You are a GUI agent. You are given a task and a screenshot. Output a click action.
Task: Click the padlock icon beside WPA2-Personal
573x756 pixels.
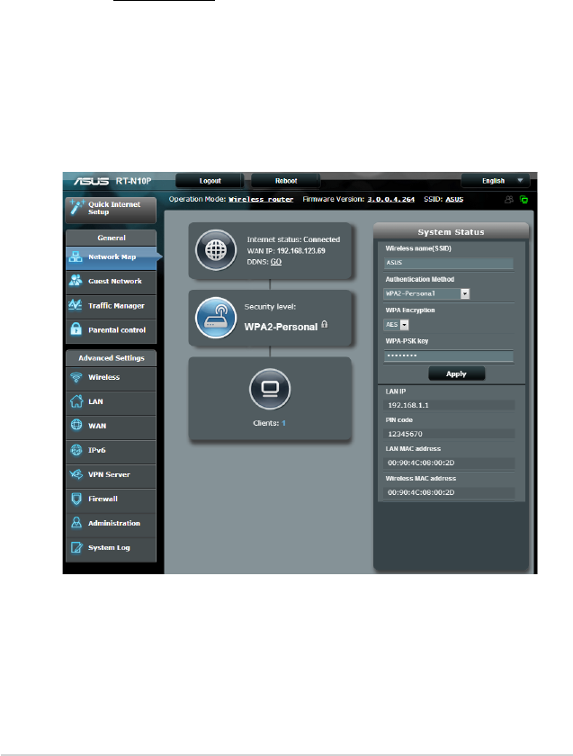click(325, 325)
